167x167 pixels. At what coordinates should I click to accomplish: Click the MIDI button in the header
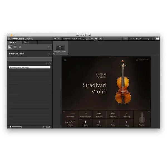pos(125,39)
